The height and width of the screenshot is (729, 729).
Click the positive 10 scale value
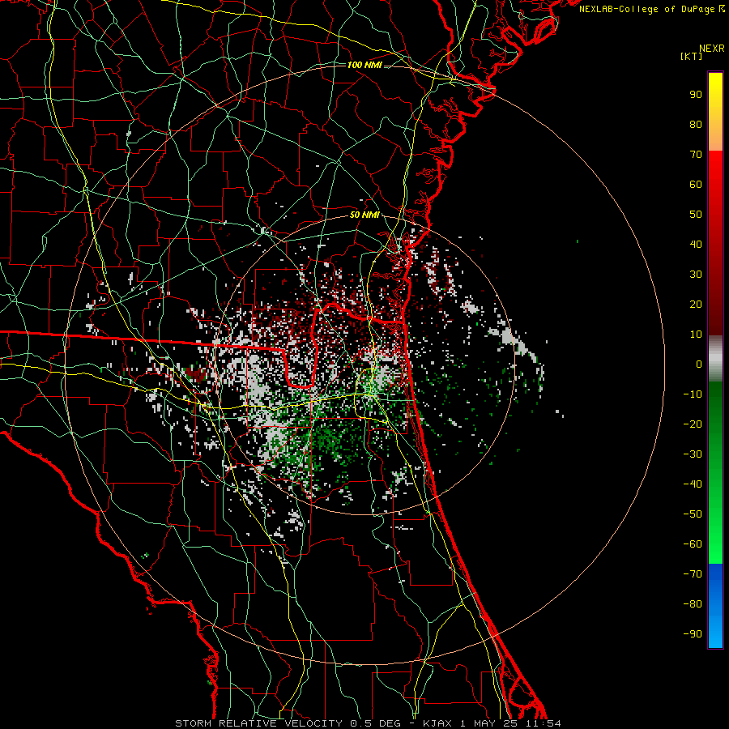point(696,335)
